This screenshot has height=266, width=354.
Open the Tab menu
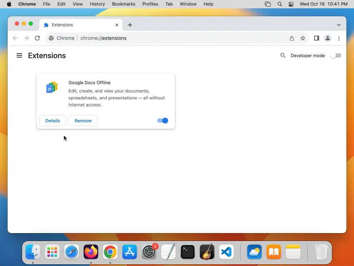click(x=169, y=4)
